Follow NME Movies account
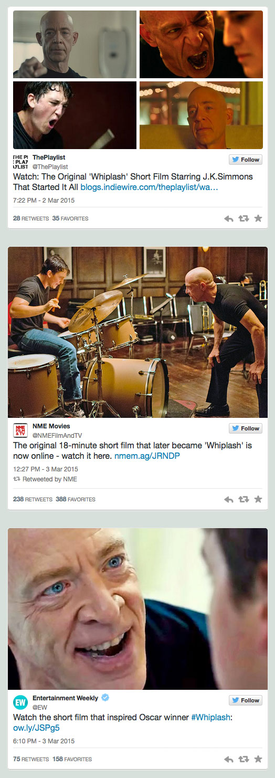 (x=246, y=428)
